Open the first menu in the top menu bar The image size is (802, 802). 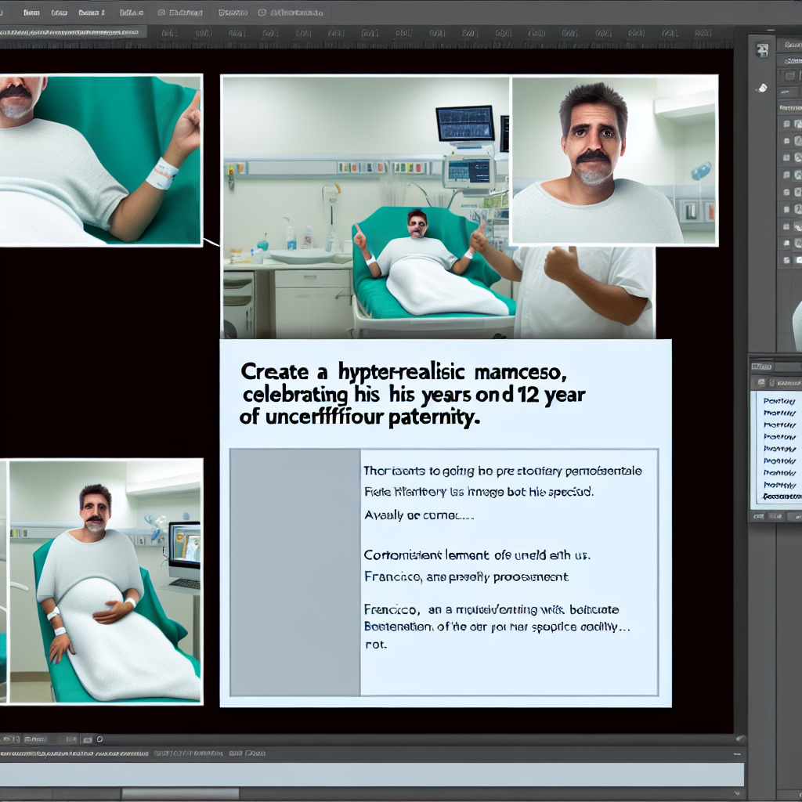[31, 13]
